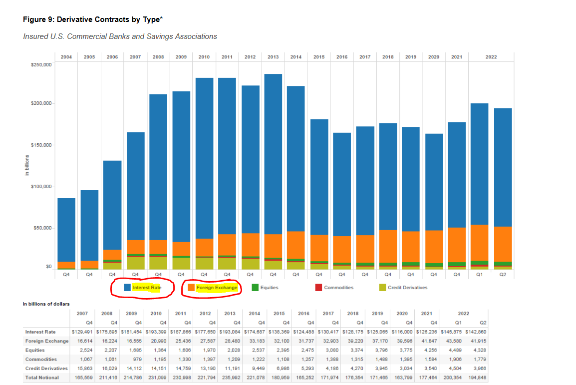The width and height of the screenshot is (576, 385).
Task: Click the '43,580' foreign exchange cell
Action: coord(454,341)
